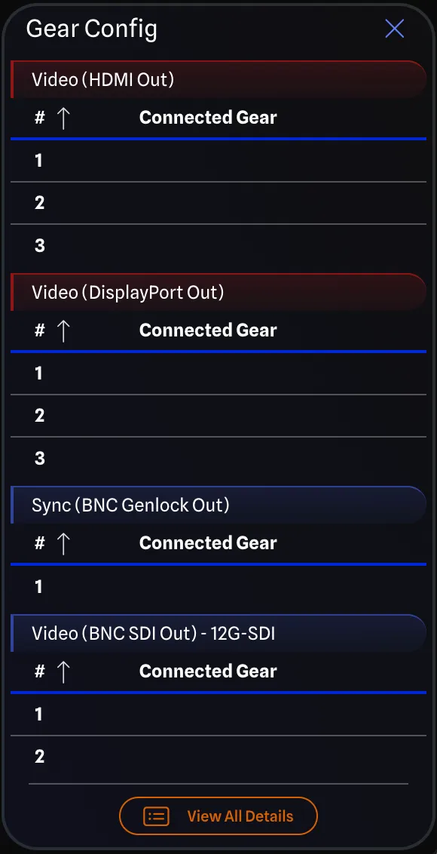
Task: Sort the Genlock section by row number
Action: pyautogui.click(x=63, y=543)
